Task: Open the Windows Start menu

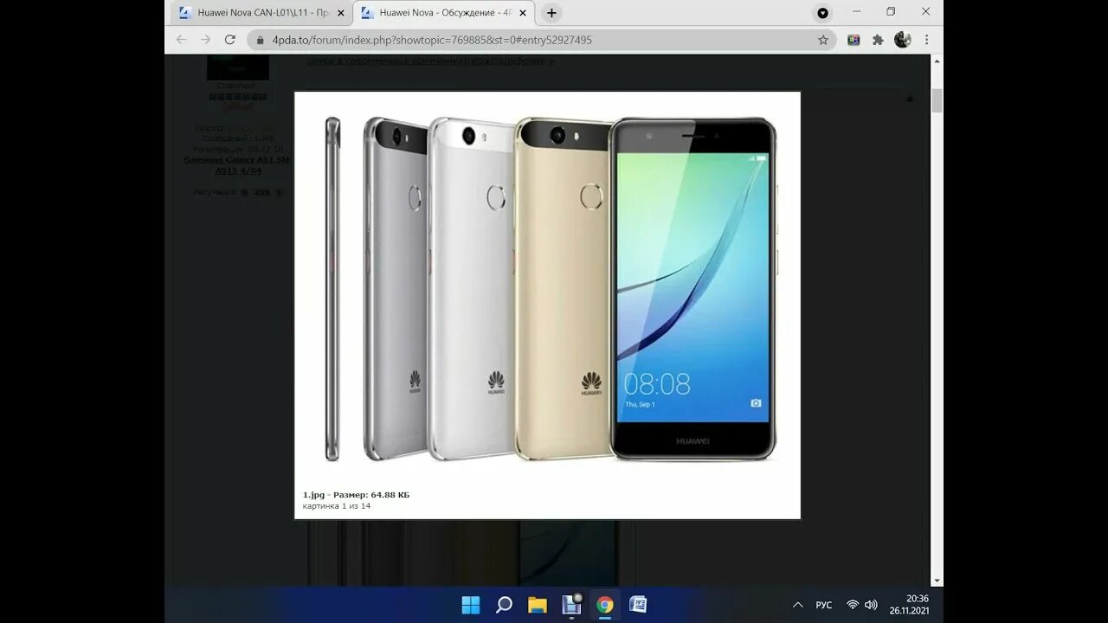Action: tap(471, 605)
